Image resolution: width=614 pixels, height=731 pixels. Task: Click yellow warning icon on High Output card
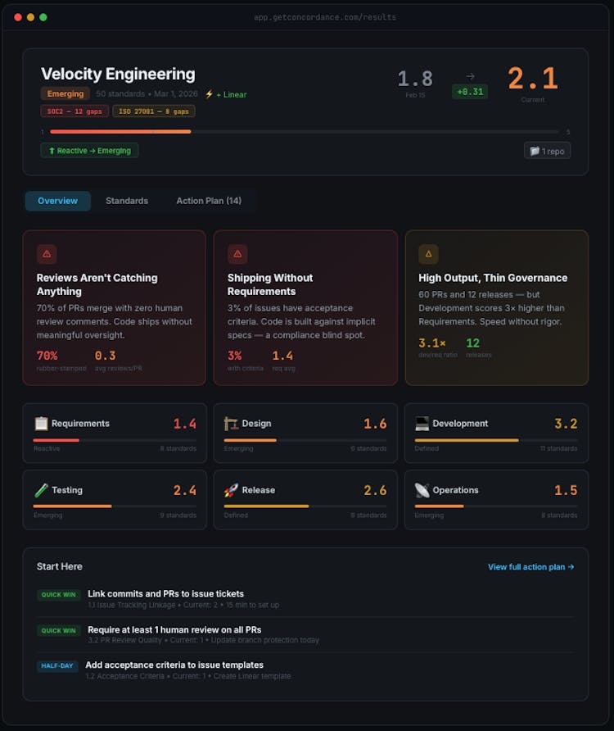click(428, 254)
